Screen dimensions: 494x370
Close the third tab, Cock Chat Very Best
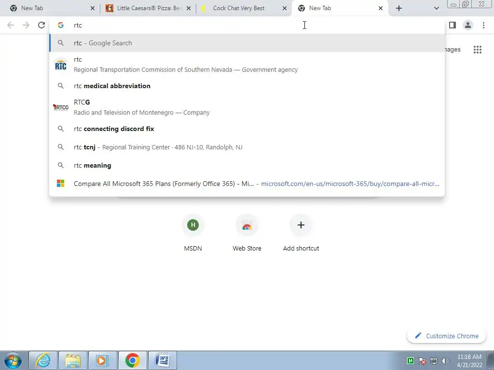(285, 9)
